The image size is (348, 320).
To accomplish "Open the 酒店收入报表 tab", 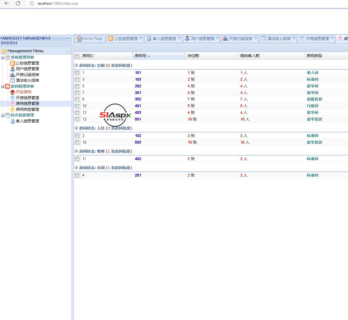I will coord(279,39).
